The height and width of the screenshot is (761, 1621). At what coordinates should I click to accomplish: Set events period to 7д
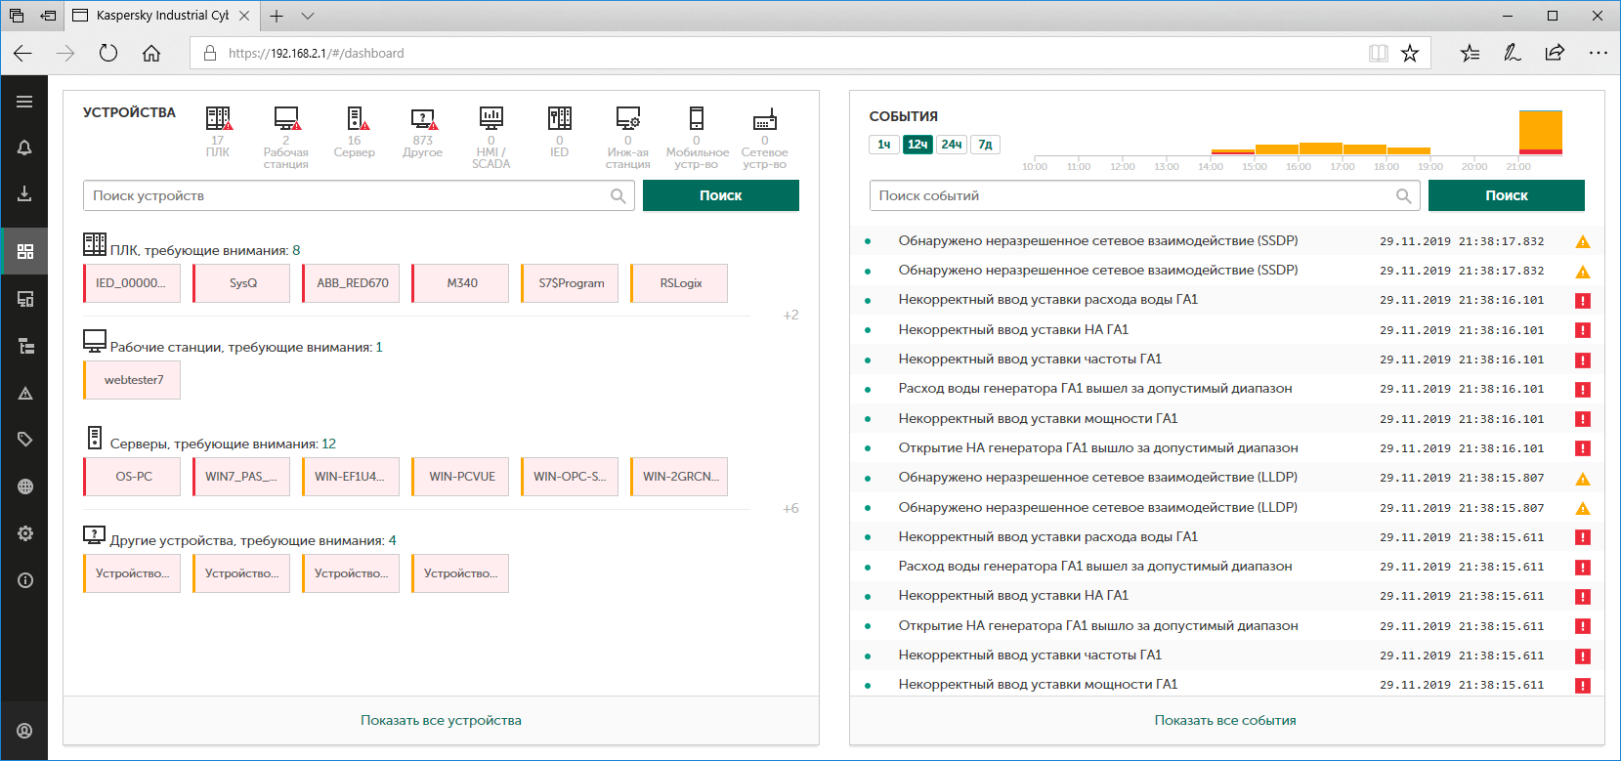tap(985, 145)
